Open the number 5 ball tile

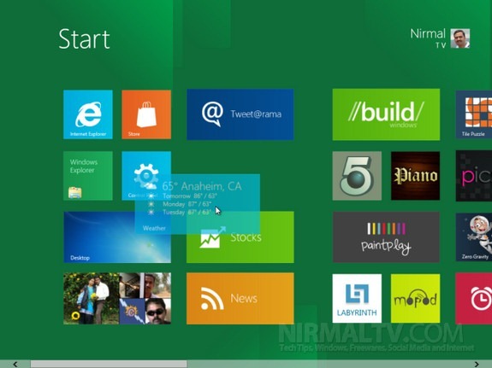point(357,176)
